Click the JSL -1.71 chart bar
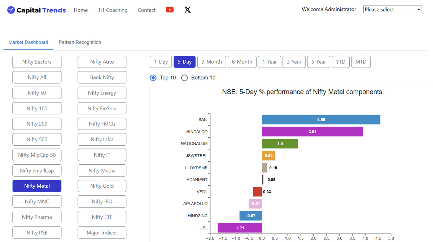The image size is (433, 242). 240,228
